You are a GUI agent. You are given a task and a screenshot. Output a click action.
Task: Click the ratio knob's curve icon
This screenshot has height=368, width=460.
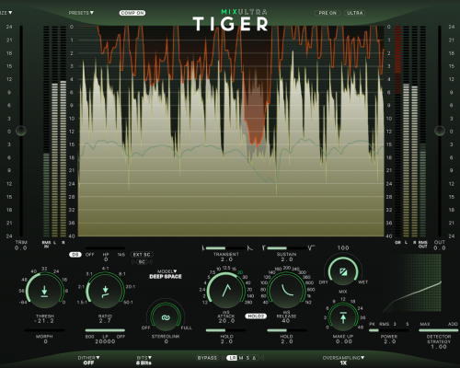tap(105, 293)
